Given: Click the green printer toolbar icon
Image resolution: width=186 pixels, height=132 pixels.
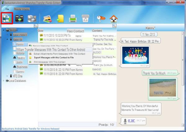Looking at the screenshot, I should (73, 18).
